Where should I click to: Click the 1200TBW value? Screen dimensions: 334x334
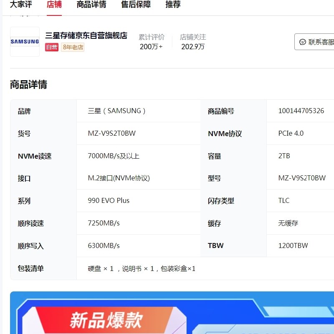coord(293,245)
